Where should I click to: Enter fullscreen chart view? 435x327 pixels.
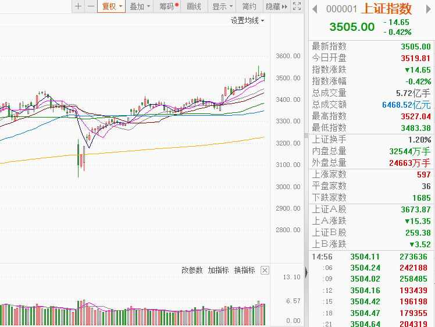coord(297,6)
